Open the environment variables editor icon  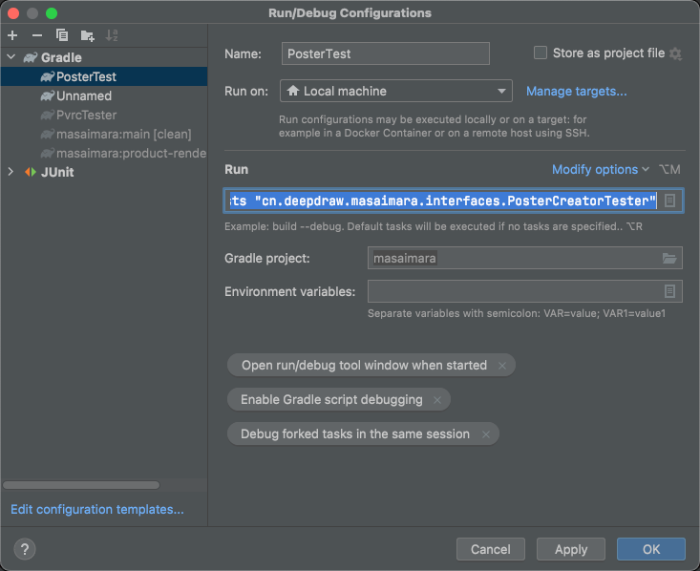coord(669,291)
